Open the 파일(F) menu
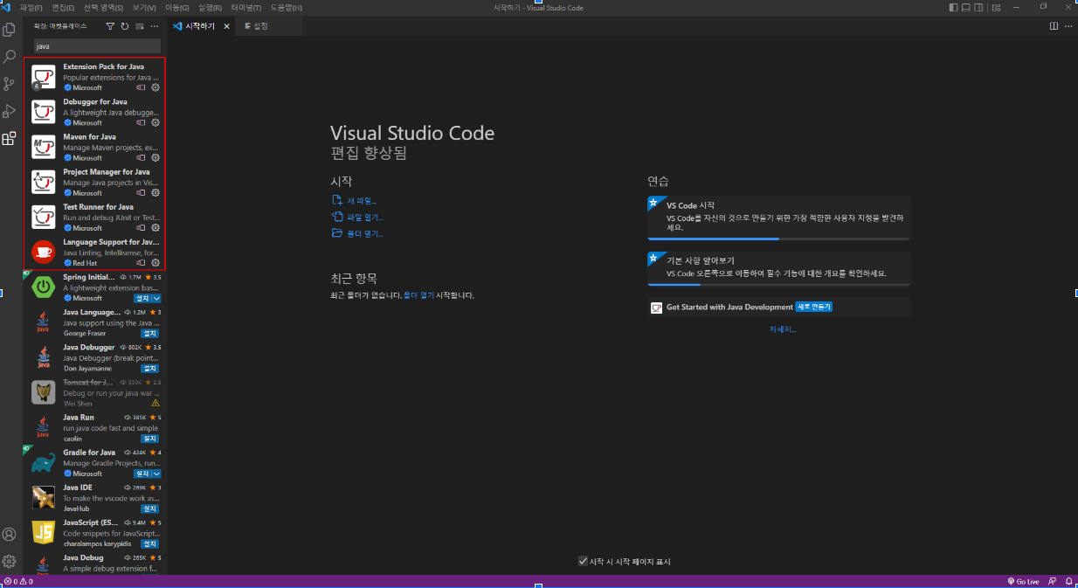The width and height of the screenshot is (1078, 588). (31, 8)
